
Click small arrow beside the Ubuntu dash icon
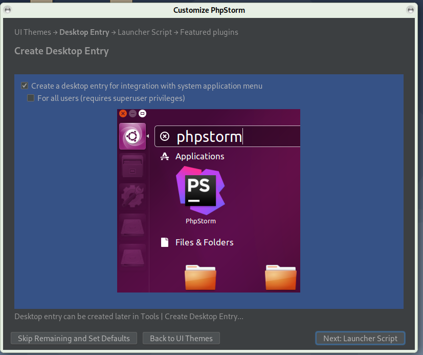coord(148,136)
